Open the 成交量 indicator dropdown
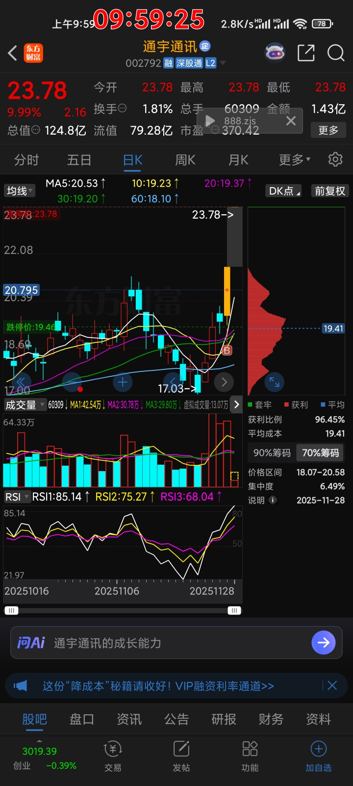 tap(25, 405)
